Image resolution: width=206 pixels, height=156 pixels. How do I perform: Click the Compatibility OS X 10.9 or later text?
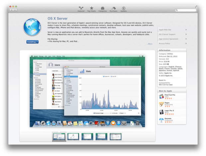click(166, 84)
